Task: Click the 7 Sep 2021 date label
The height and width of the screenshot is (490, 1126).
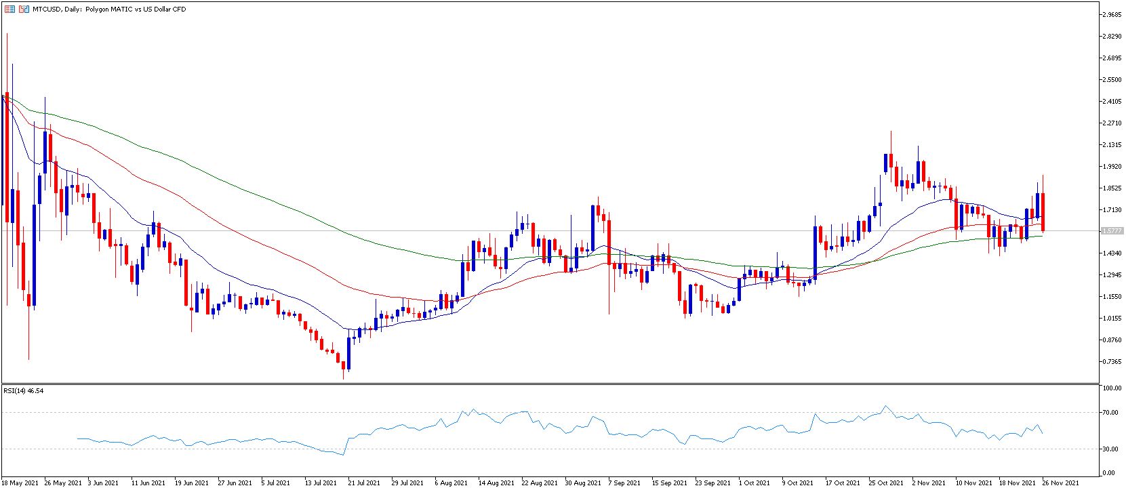Action: point(624,483)
